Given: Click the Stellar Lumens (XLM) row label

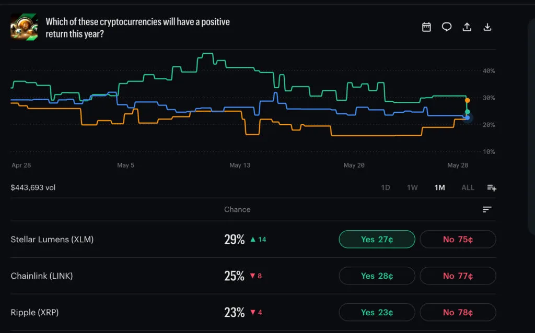Looking at the screenshot, I should [x=52, y=239].
